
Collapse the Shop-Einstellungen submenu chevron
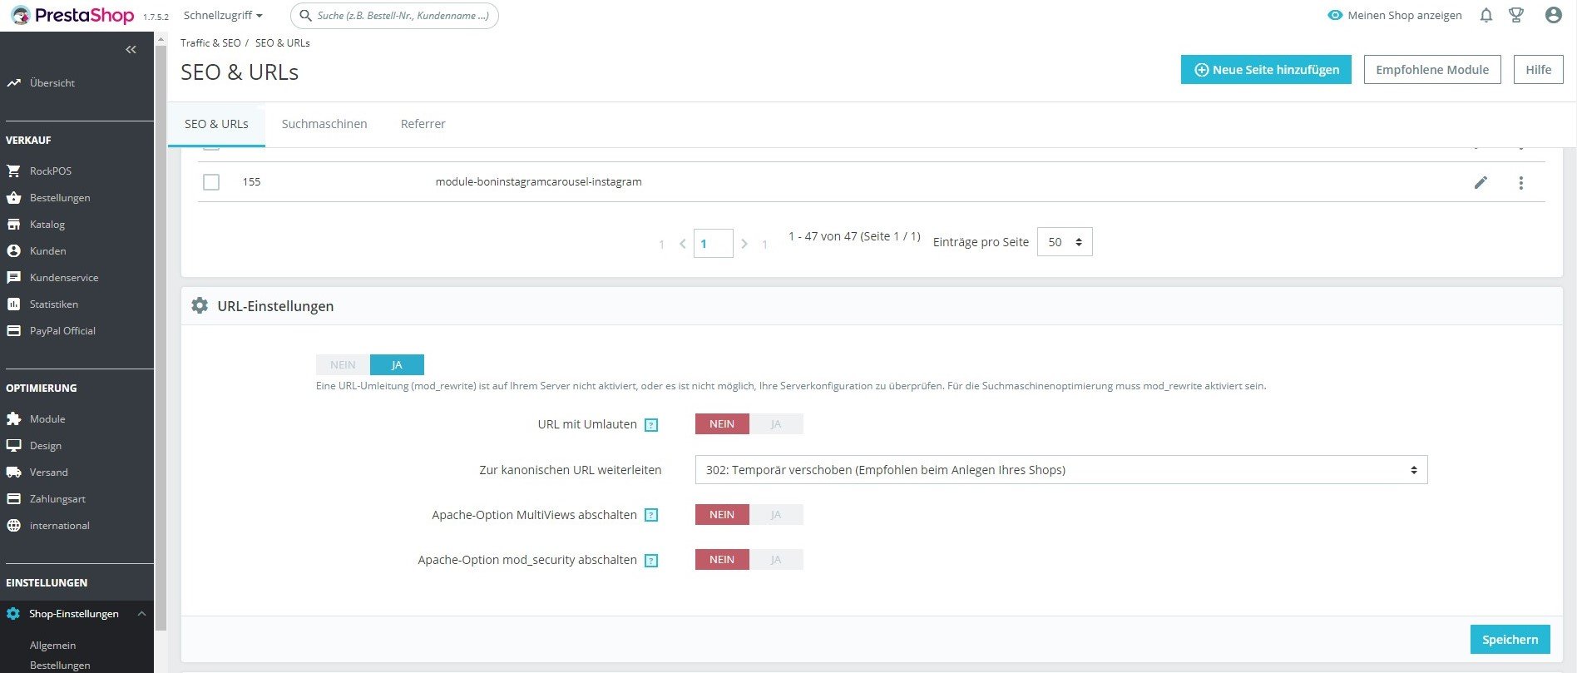(141, 614)
